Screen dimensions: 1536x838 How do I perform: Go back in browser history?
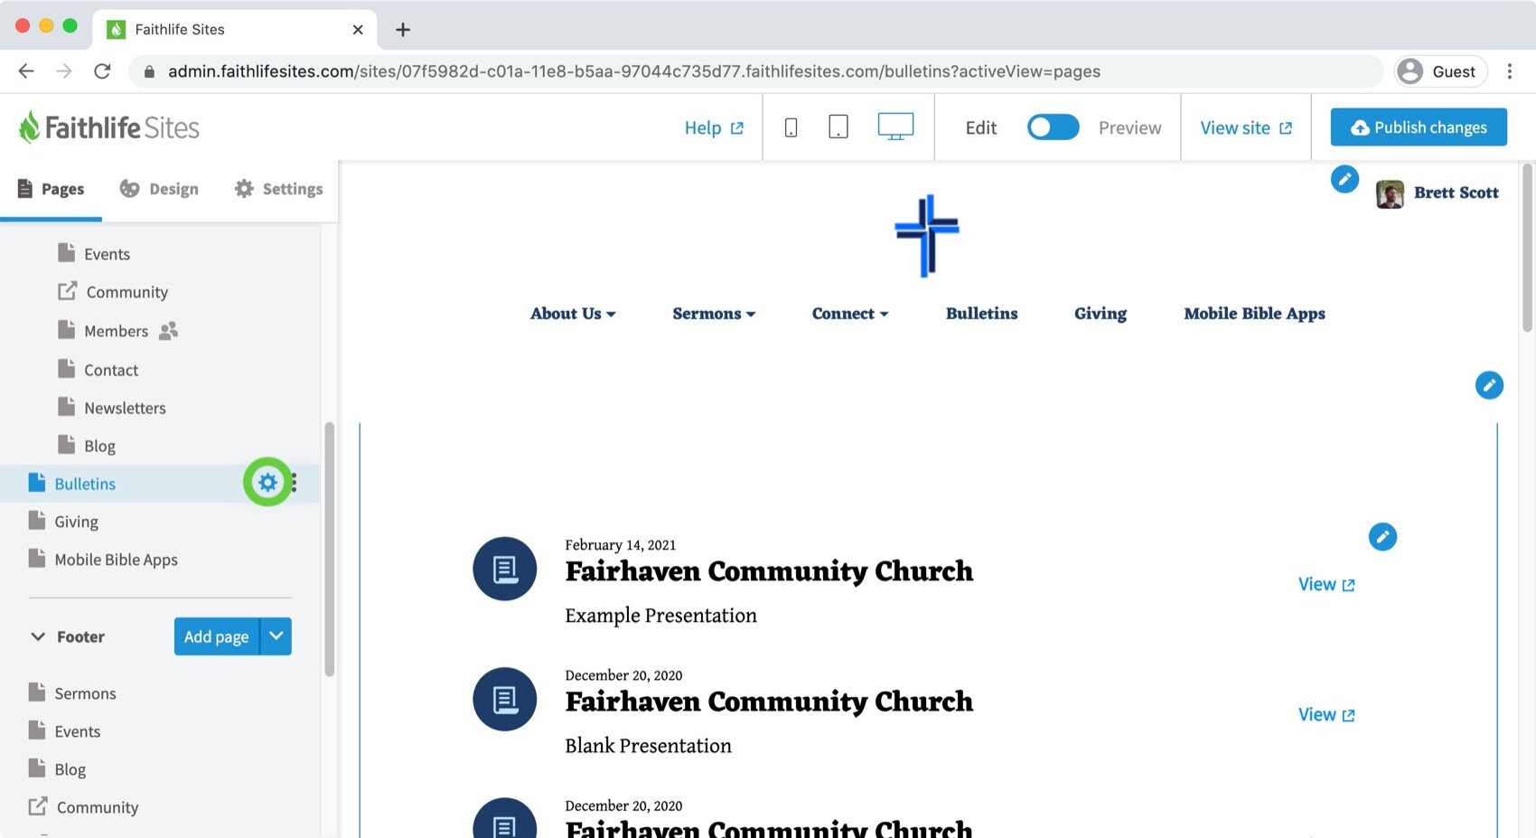26,71
